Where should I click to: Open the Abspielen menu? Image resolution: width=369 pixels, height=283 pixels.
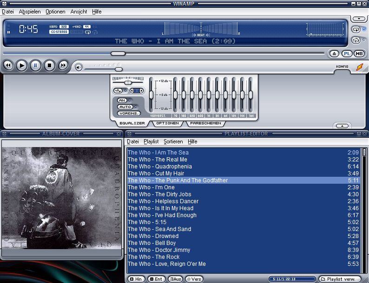click(x=30, y=12)
